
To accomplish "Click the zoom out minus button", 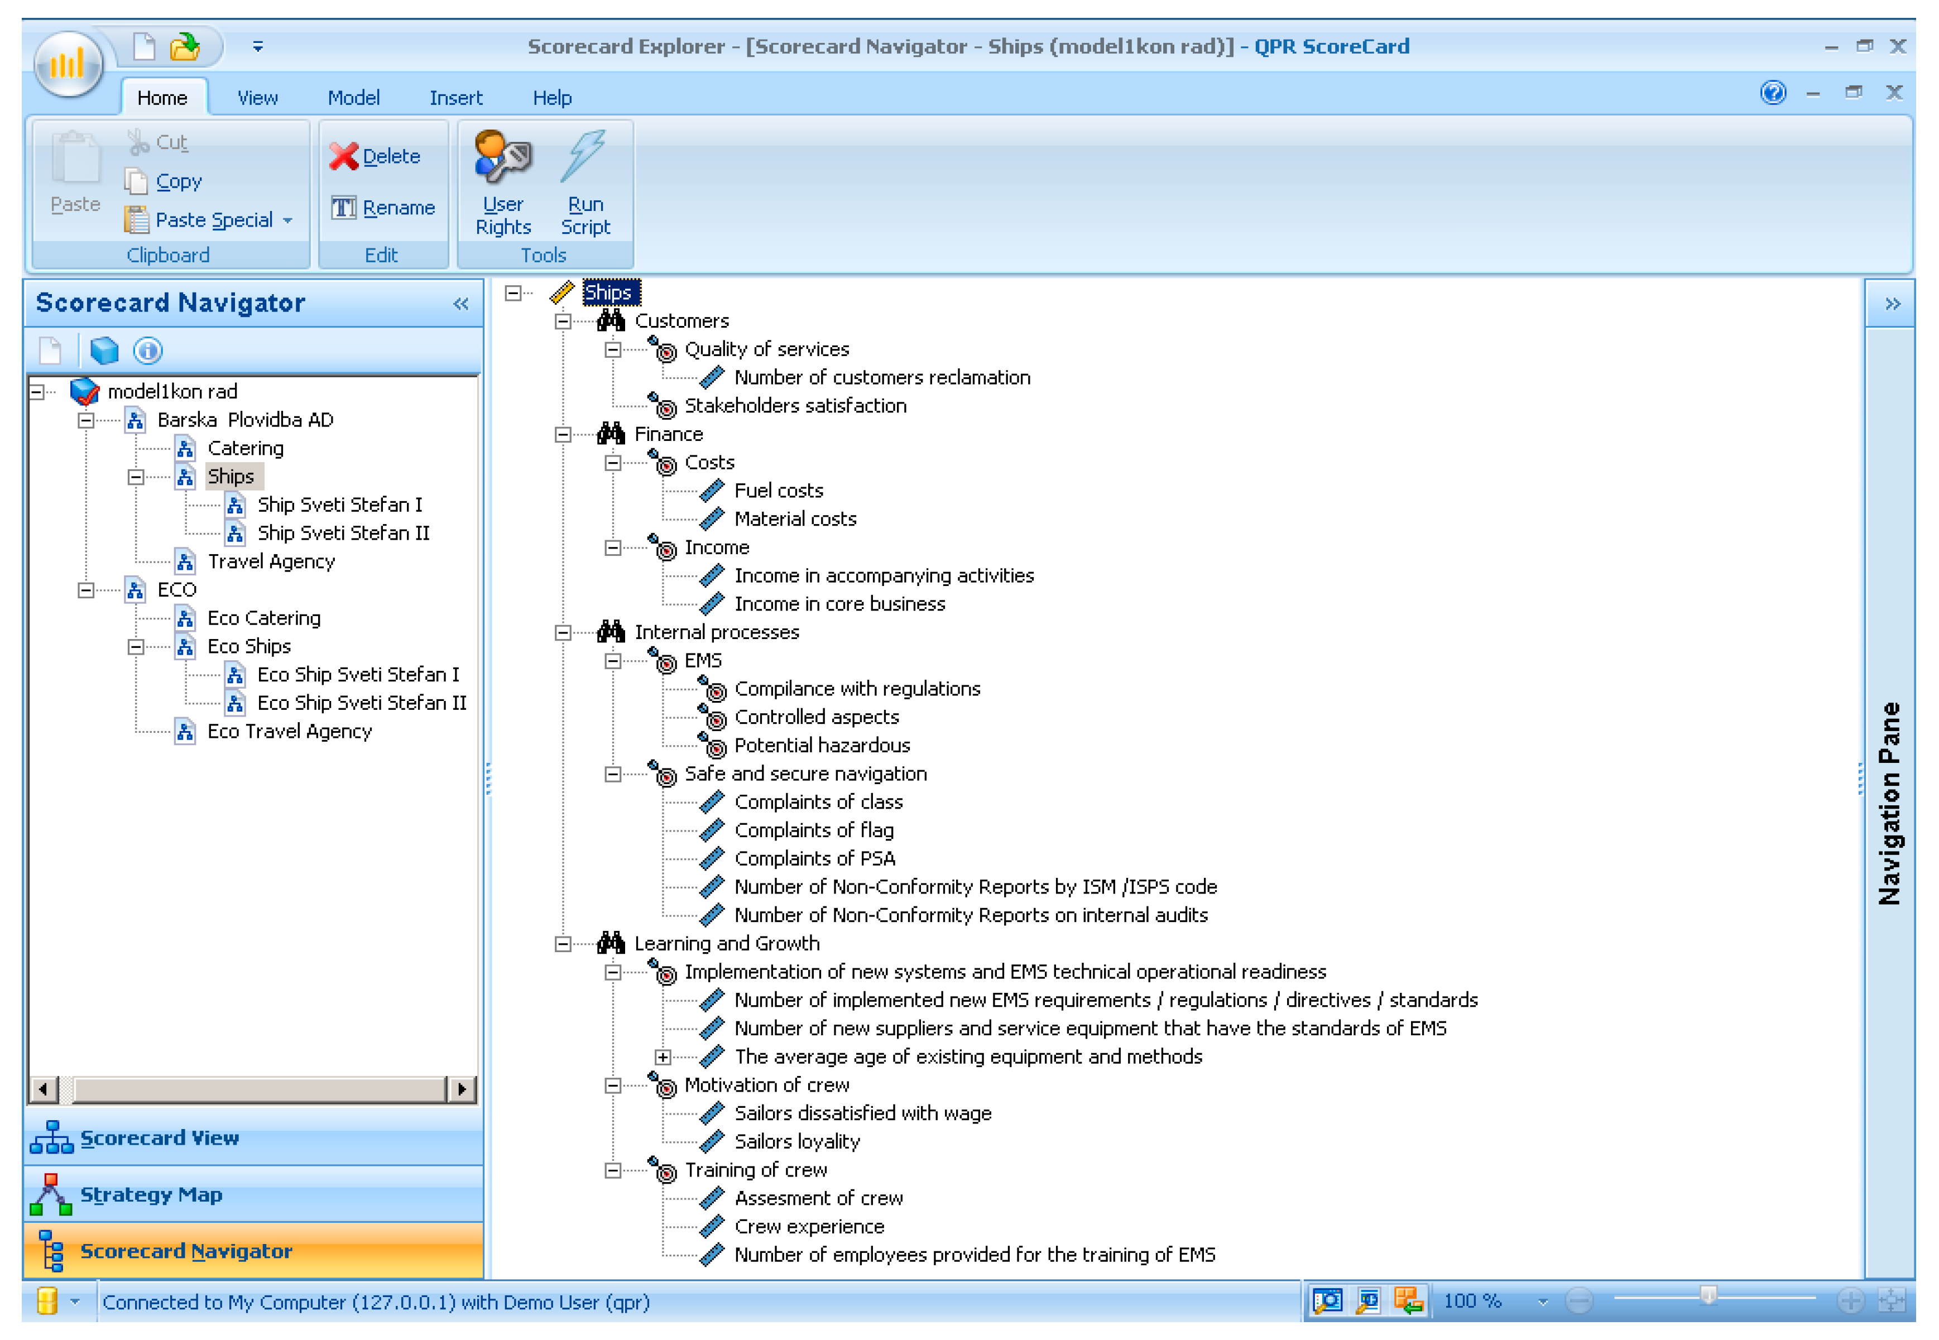I will coord(1580,1301).
